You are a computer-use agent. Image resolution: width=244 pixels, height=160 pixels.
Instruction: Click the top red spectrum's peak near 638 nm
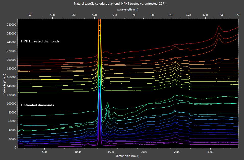tap(219, 26)
